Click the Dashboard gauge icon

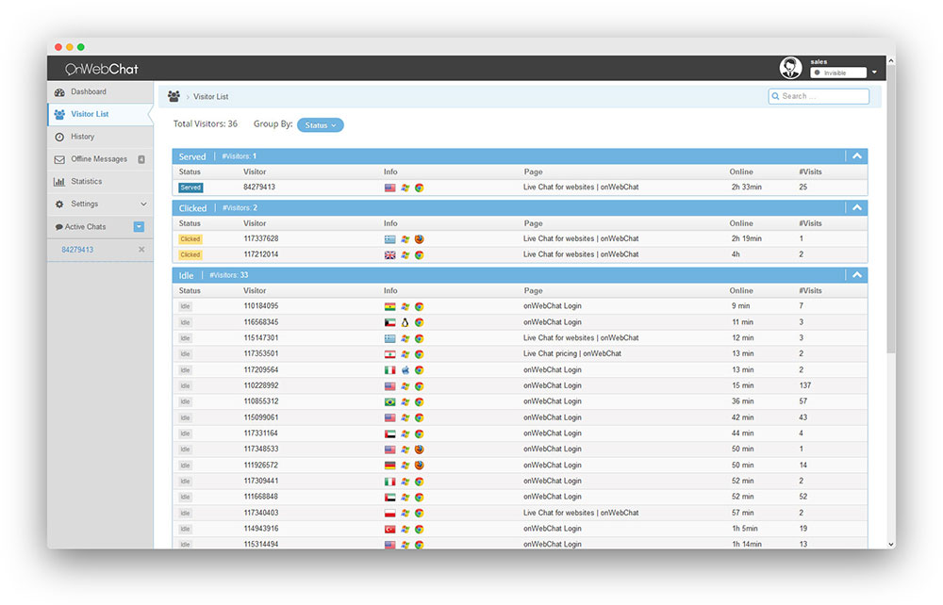59,92
